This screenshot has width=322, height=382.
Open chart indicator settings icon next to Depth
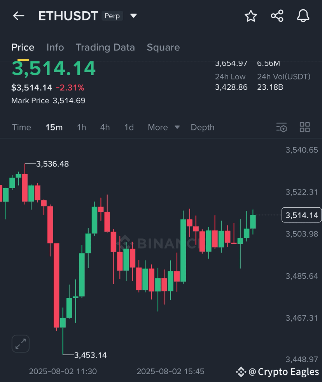pyautogui.click(x=281, y=127)
